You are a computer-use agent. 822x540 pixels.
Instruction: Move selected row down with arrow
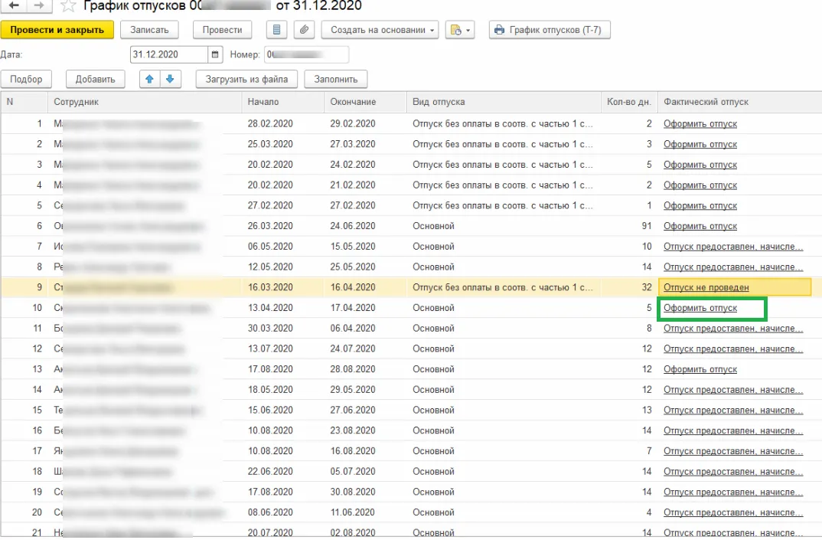coord(169,79)
